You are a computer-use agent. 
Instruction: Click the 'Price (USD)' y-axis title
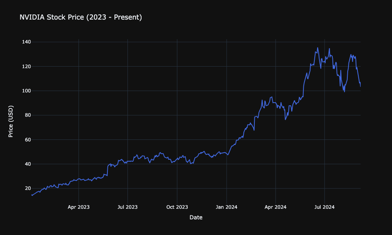pyautogui.click(x=11, y=121)
